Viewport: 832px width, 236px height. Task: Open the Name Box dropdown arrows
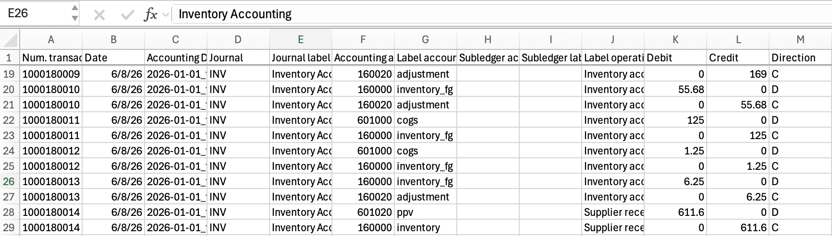click(74, 13)
